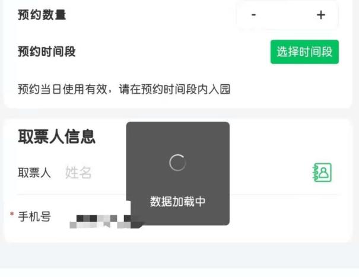
Task: Tap the 请在预约时间段内入园 instruction
Action: click(174, 89)
